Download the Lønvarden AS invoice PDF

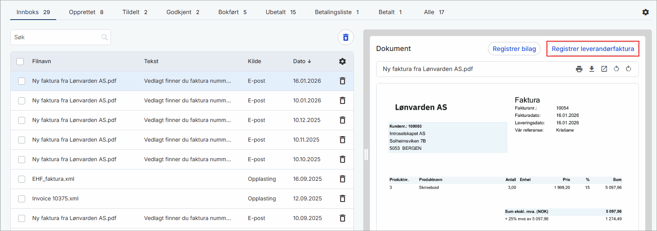pyautogui.click(x=591, y=69)
